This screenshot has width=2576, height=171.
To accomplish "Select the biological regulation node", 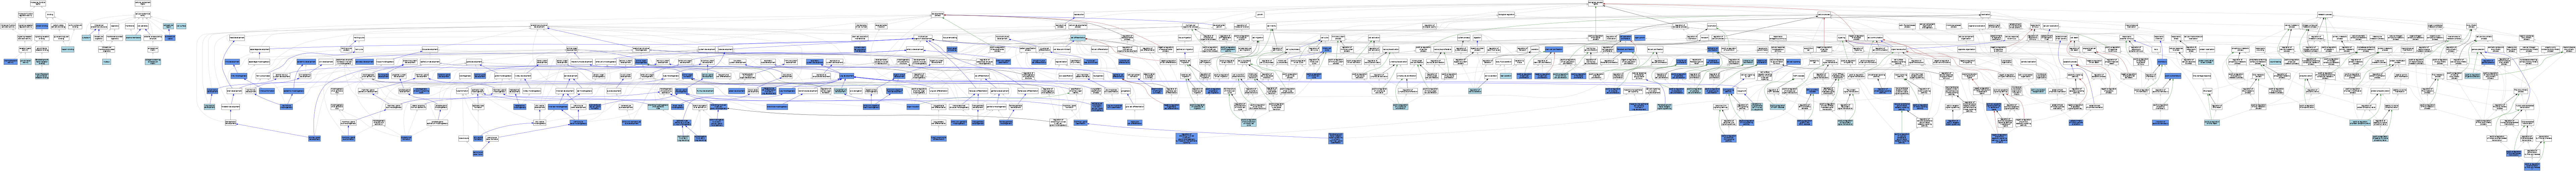I will click(1506, 15).
